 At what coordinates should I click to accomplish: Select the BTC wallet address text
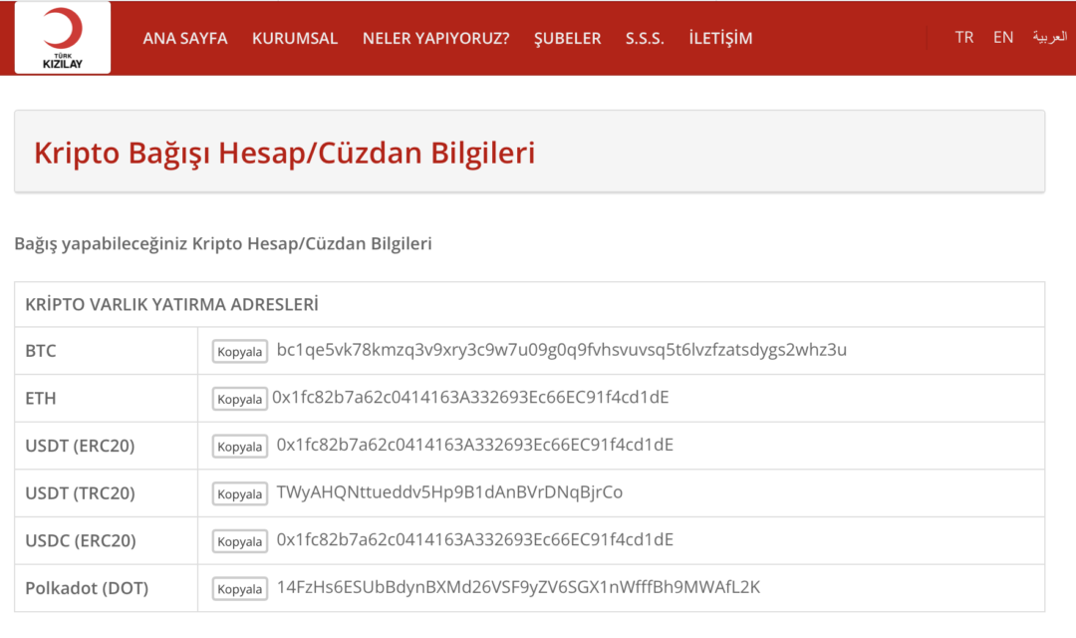point(561,350)
